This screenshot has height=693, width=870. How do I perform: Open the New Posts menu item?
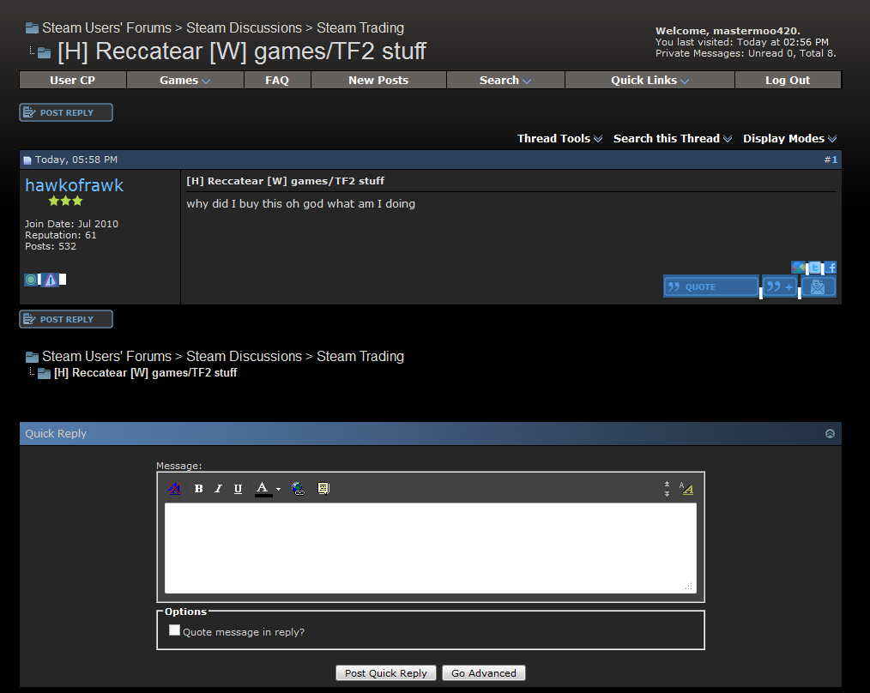[378, 80]
